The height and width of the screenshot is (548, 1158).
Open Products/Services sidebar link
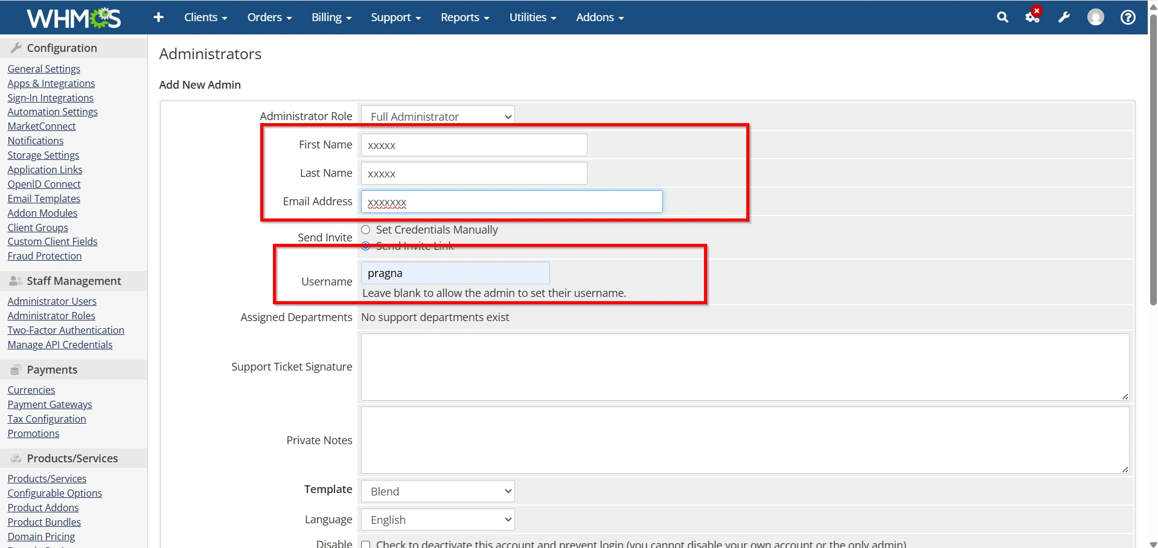pos(47,479)
